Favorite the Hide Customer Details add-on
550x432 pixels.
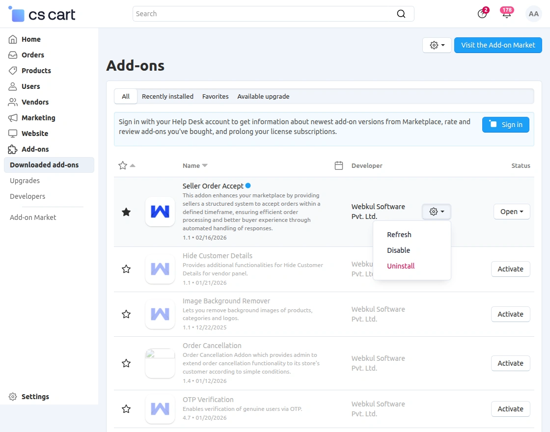pyautogui.click(x=126, y=269)
